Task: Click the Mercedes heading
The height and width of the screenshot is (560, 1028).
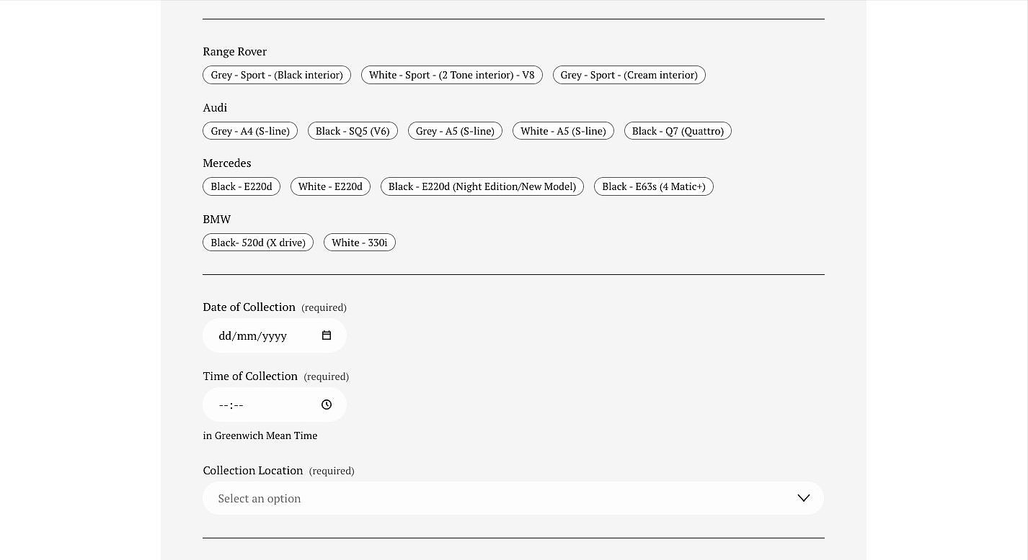Action: pyautogui.click(x=227, y=163)
